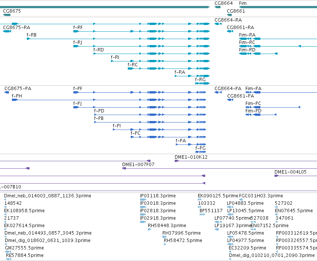Select protein f-PA label
Viewport: 317px width, 261px height.
pyautogui.click(x=181, y=141)
